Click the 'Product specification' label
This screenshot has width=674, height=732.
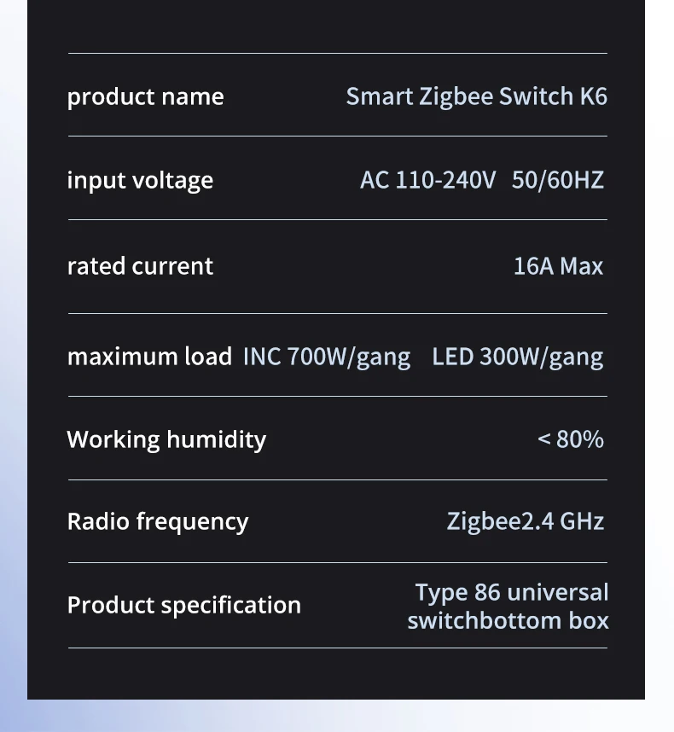tap(184, 606)
